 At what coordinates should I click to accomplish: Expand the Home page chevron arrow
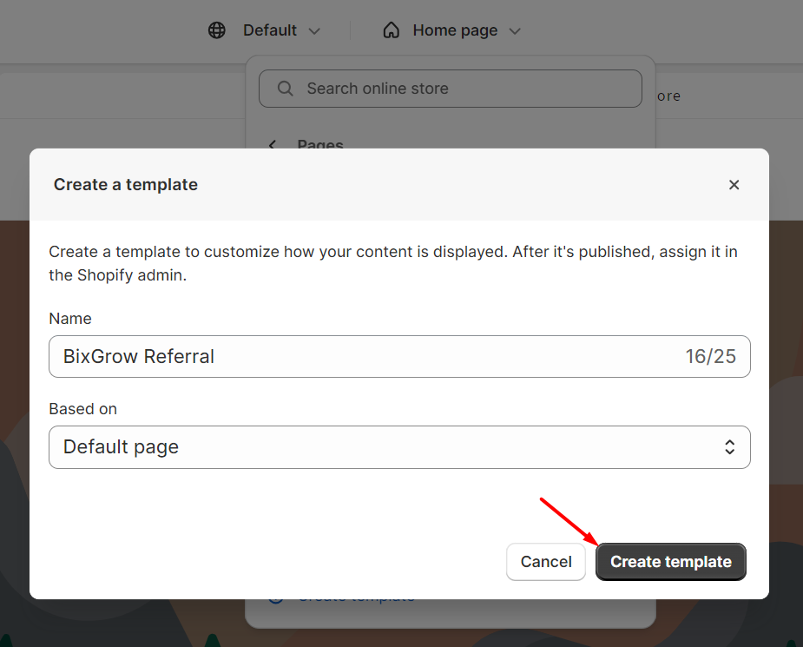515,31
